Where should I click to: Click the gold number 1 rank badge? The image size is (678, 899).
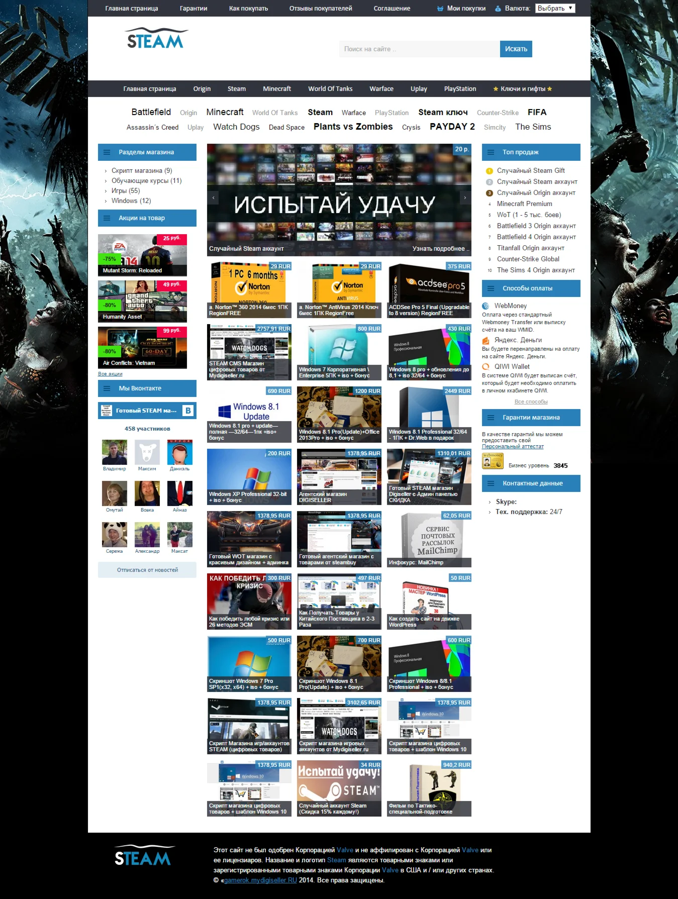click(x=490, y=171)
